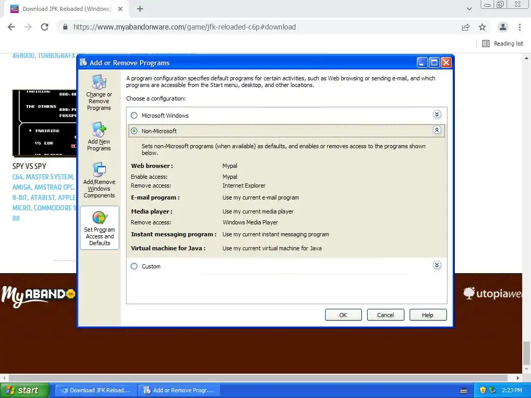Viewport: 531px width, 398px height.
Task: Click the horizontal scrollbar left arrow
Action: 4,378
